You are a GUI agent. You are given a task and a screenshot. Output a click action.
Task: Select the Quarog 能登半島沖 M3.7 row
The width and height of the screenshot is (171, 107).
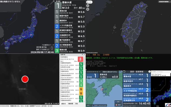pyautogui.click(x=137, y=80)
